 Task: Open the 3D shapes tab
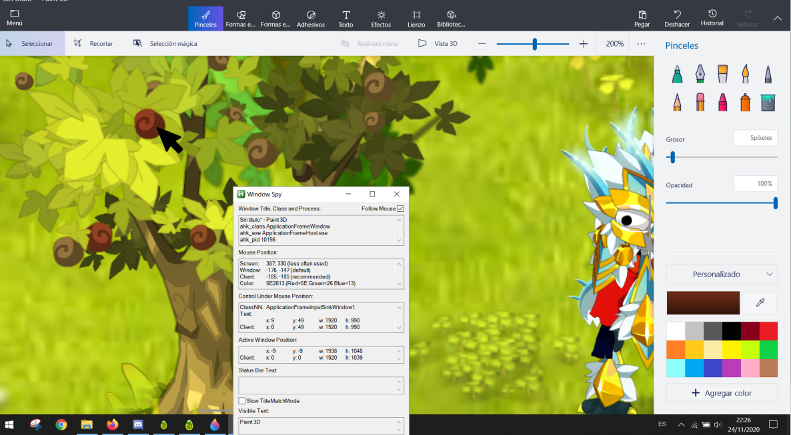[275, 19]
